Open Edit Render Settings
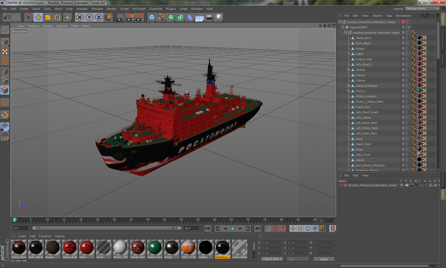The height and width of the screenshot is (268, 446). click(139, 18)
